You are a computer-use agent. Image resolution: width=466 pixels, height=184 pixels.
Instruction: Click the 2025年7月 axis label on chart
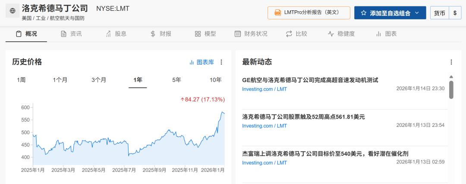pyautogui.click(x=124, y=170)
